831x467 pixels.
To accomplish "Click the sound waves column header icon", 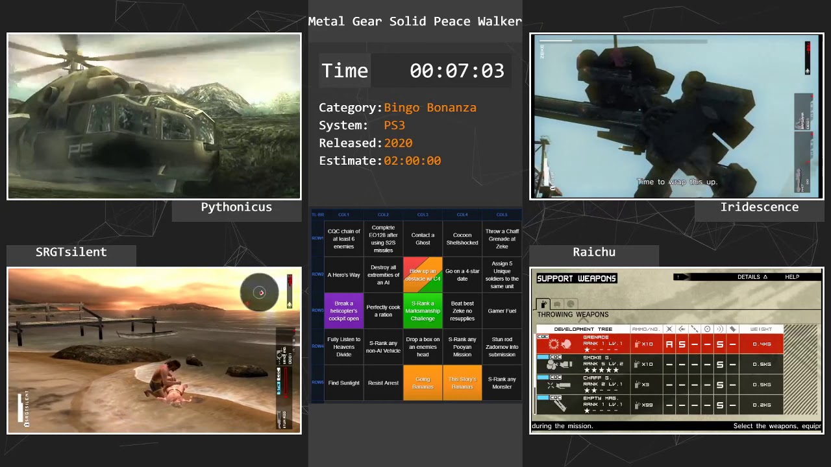I will pyautogui.click(x=720, y=329).
